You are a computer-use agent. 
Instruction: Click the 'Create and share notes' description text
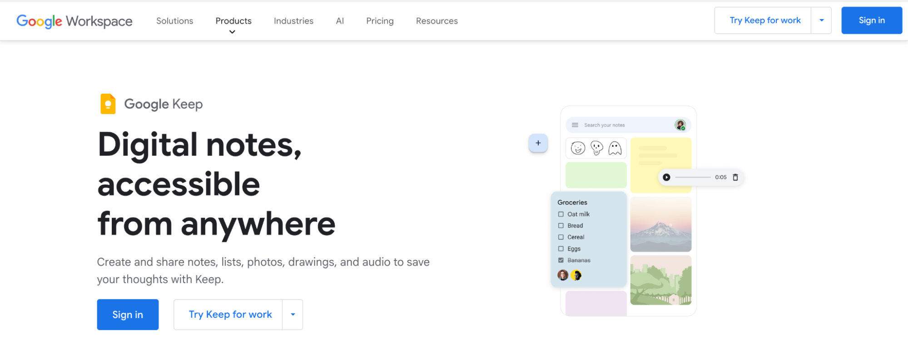point(263,270)
